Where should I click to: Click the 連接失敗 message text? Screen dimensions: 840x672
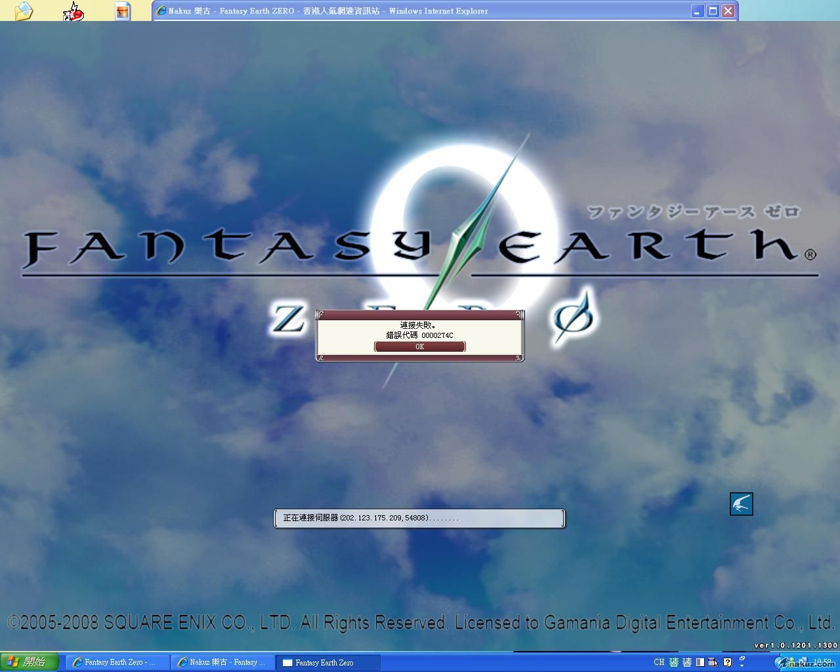(419, 325)
